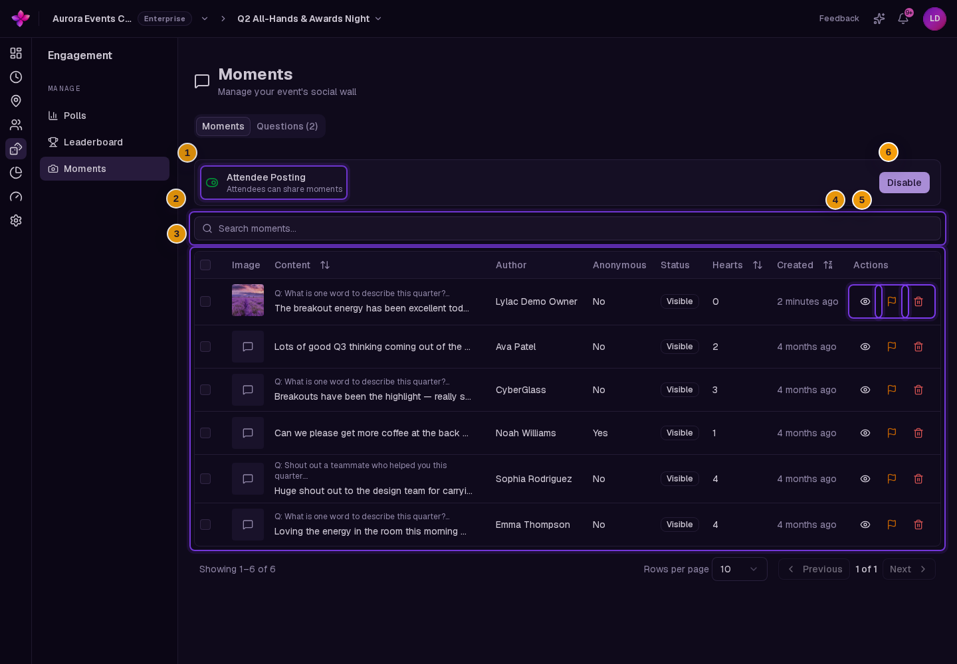Click the "Can we please get more coffee" content
This screenshot has height=664, width=957.
[372, 433]
